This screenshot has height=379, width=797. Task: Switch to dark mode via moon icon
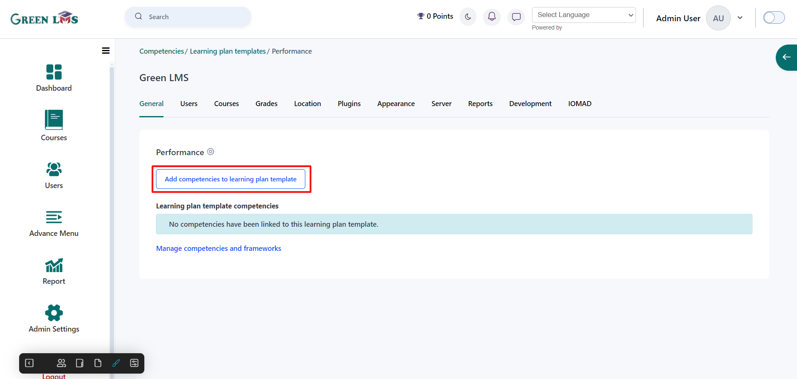[x=468, y=17]
